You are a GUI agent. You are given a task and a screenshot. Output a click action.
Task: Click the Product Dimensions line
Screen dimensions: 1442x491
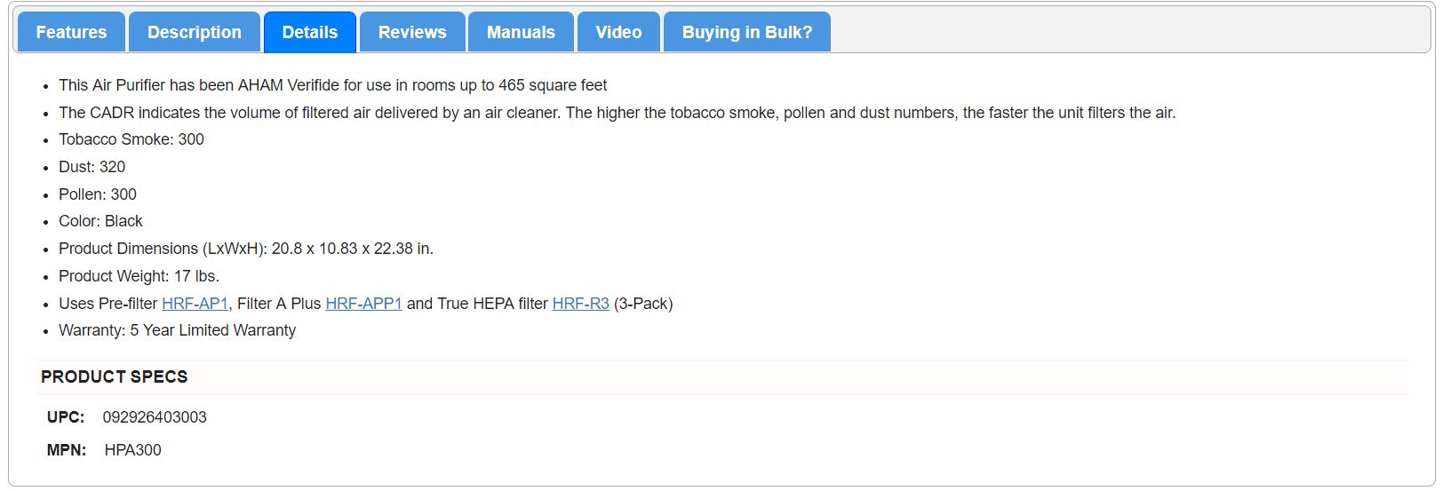click(x=246, y=249)
